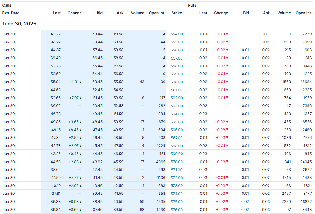
Task: Click the Exp. Date column header
Action: [x=11, y=13]
